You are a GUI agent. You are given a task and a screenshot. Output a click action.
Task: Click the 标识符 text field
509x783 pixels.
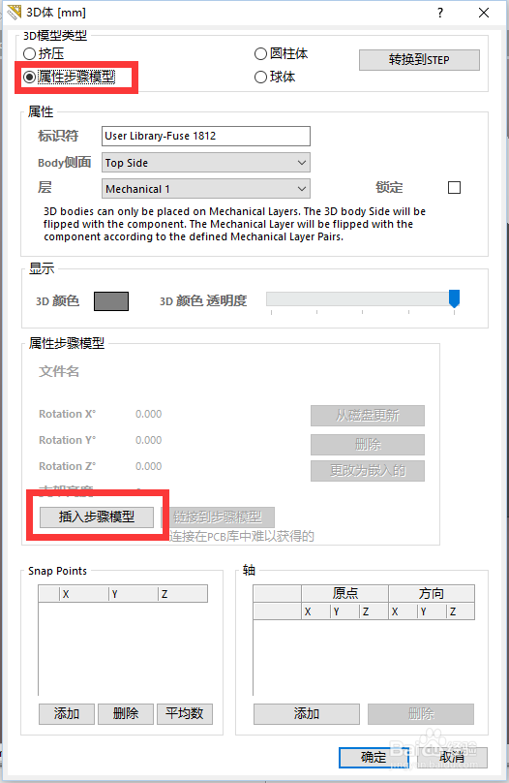point(206,136)
